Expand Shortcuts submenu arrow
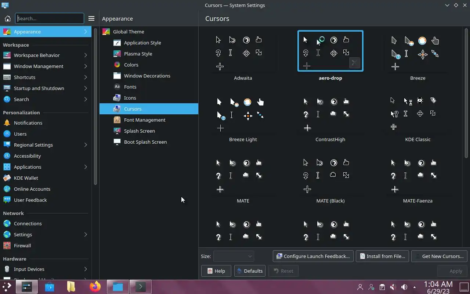 [x=86, y=77]
